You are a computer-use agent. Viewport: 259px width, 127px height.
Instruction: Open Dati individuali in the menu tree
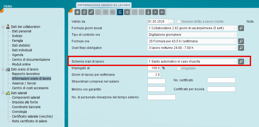[x=22, y=50]
